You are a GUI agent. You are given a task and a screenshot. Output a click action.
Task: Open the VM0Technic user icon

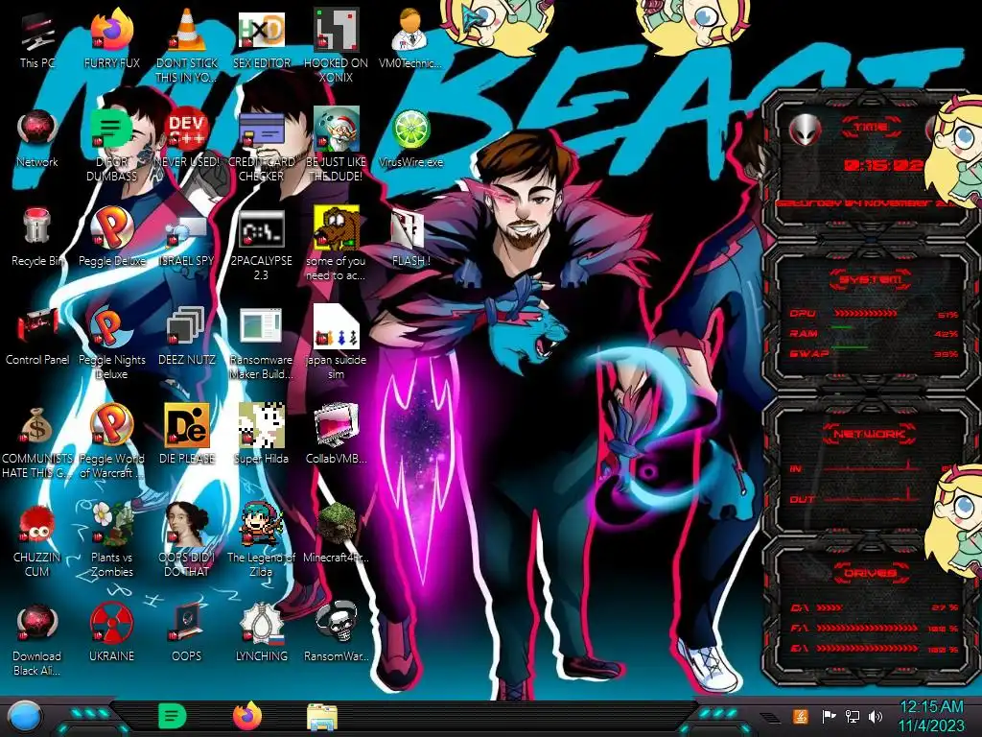409,32
